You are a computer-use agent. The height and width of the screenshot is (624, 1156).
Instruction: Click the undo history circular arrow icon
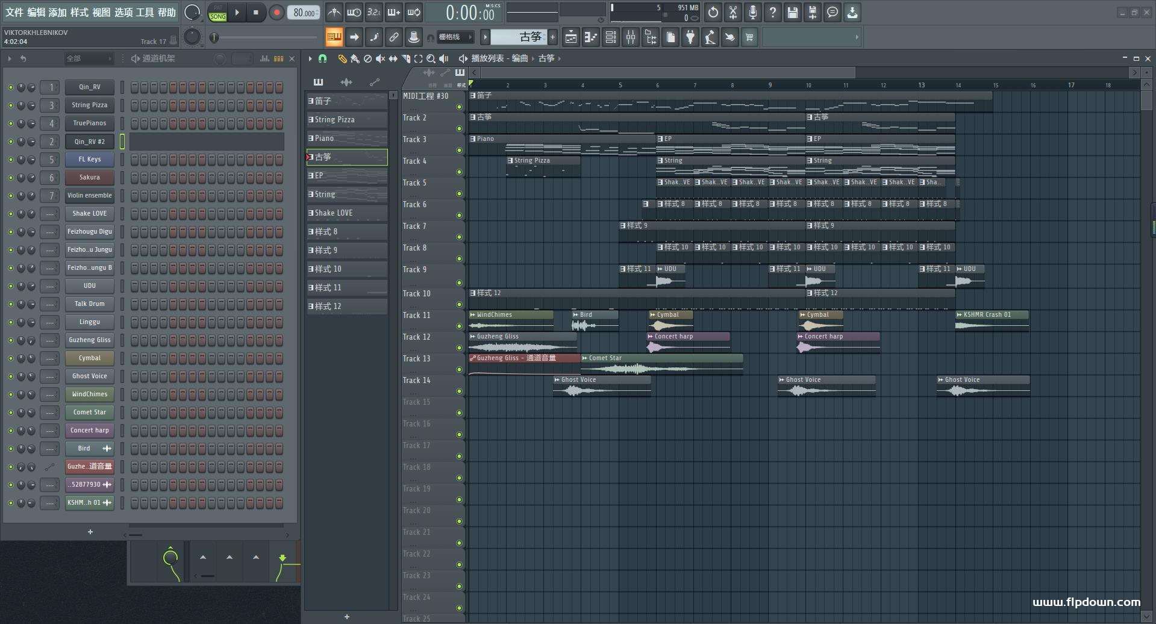tap(713, 12)
